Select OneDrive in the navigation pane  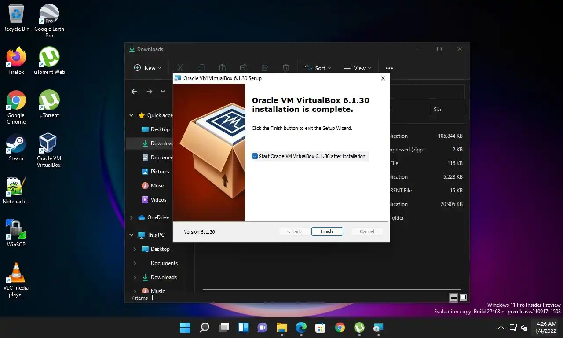pyautogui.click(x=158, y=217)
